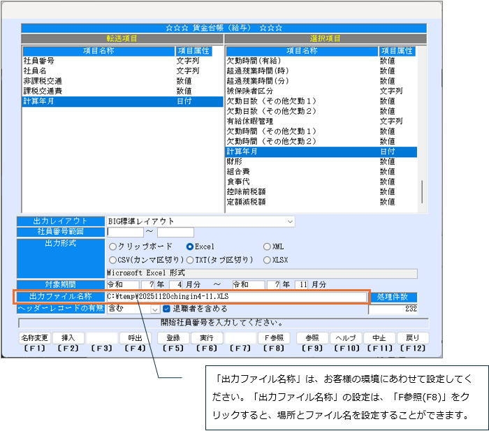Select CSV(カンマ区切り) output format

click(112, 260)
